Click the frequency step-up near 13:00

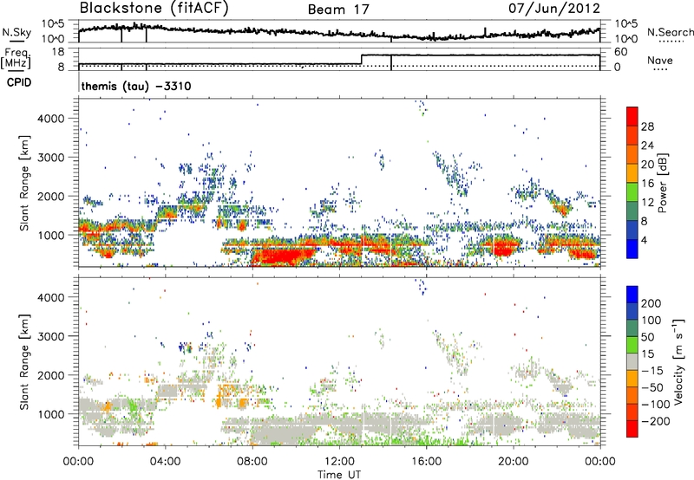click(362, 60)
